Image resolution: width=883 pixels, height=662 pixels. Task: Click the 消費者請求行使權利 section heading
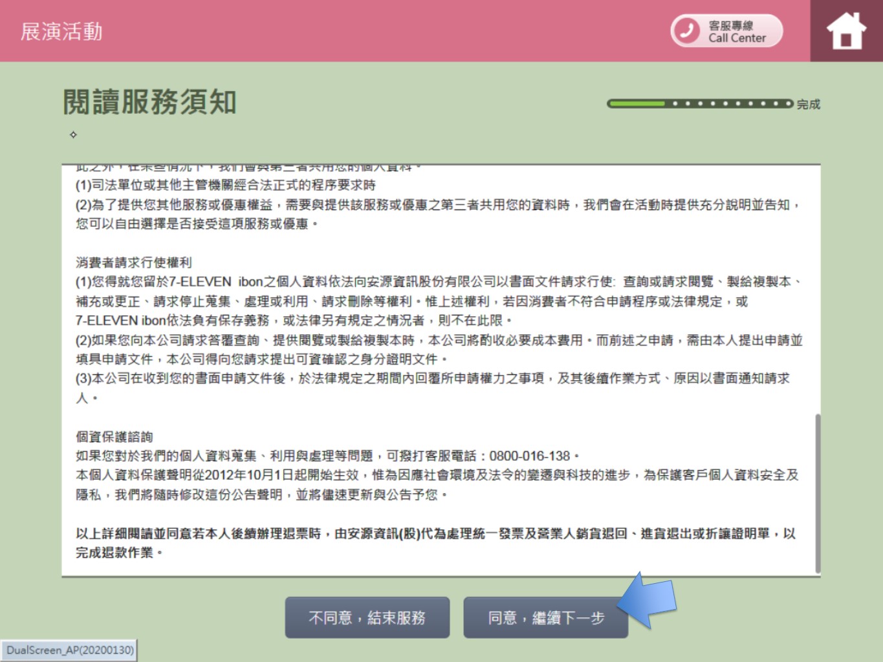(134, 262)
